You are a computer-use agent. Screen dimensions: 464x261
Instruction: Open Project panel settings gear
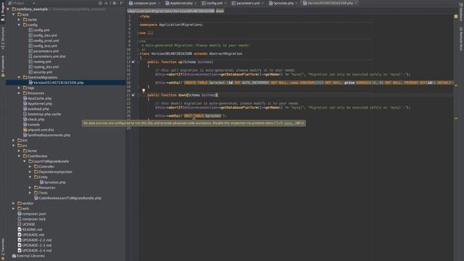pyautogui.click(x=115, y=3)
